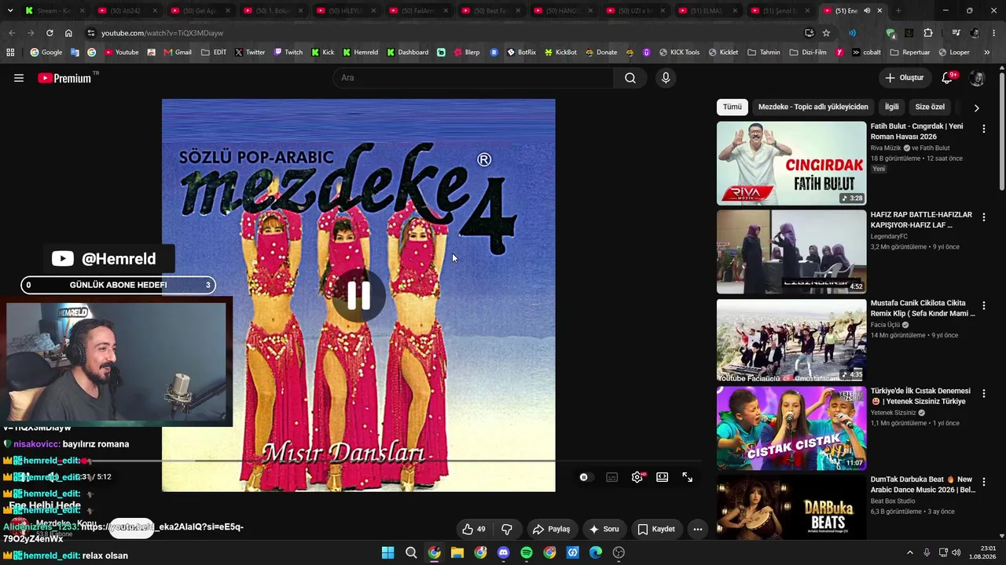Open more actions ellipsis below video
The height and width of the screenshot is (565, 1006).
pos(697,529)
